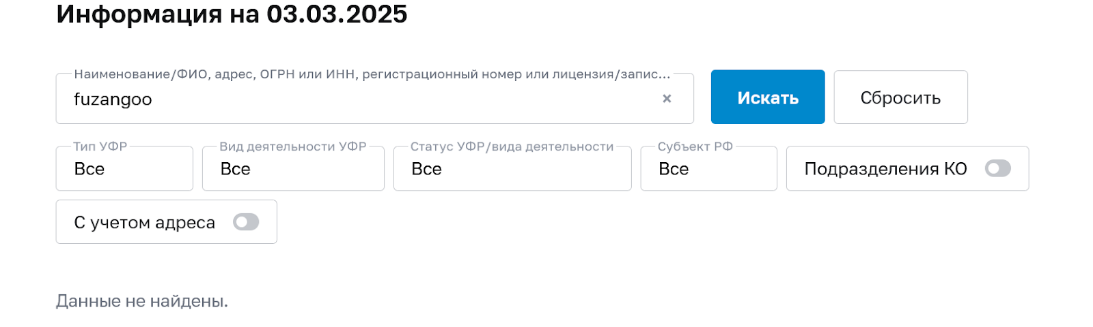Toggle the Подразделения КО switch

(x=997, y=168)
